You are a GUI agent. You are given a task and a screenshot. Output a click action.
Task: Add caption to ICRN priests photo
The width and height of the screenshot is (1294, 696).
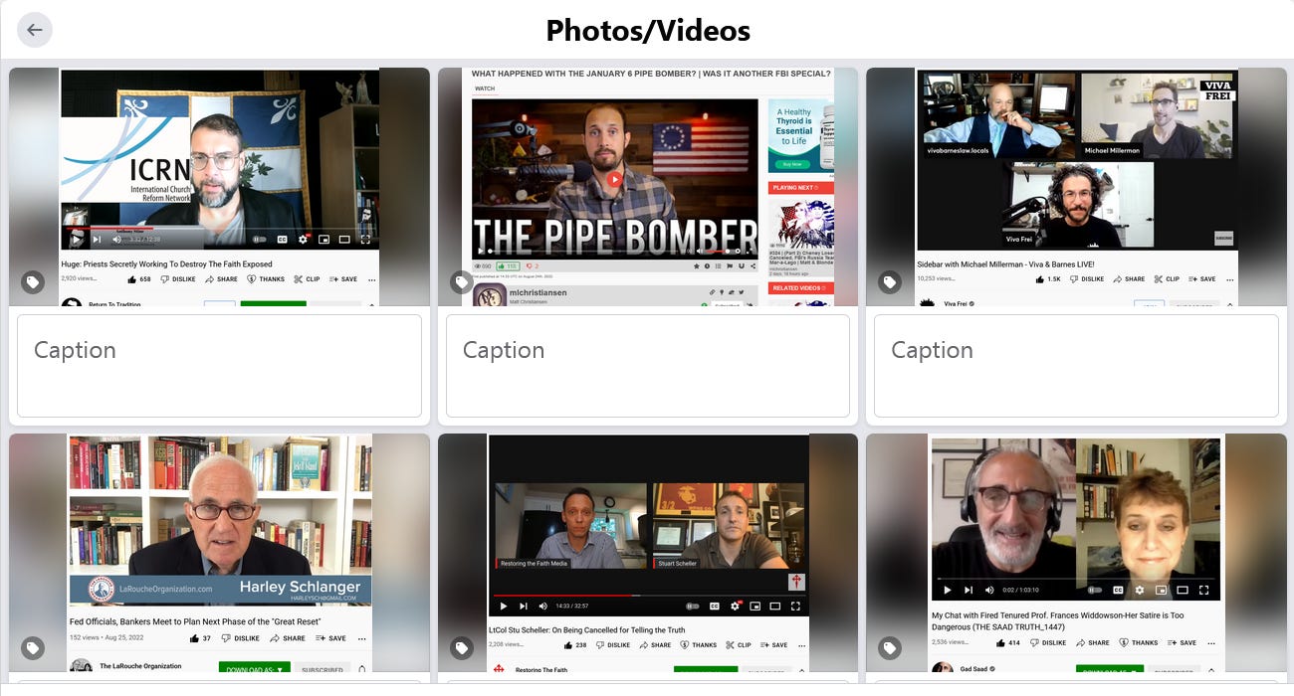point(219,366)
